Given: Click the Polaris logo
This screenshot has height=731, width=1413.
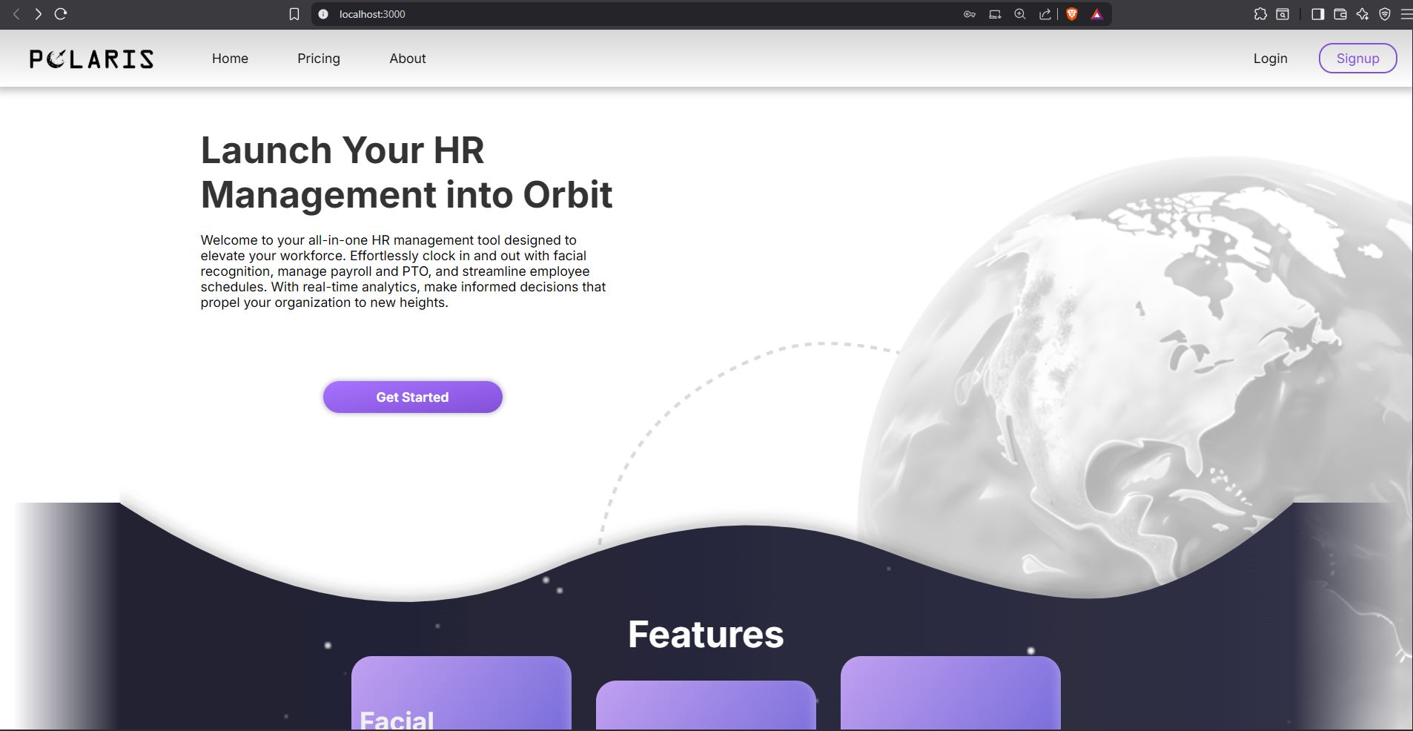Looking at the screenshot, I should coord(92,59).
